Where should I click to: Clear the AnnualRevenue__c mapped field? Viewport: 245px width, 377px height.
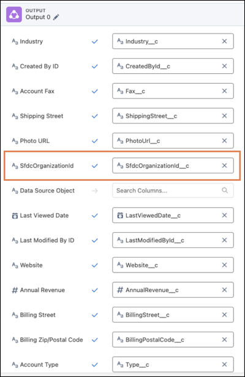224,290
